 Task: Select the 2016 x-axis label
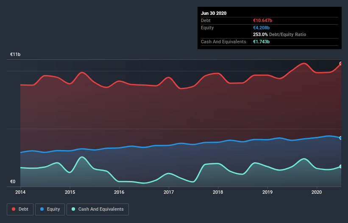(119, 192)
